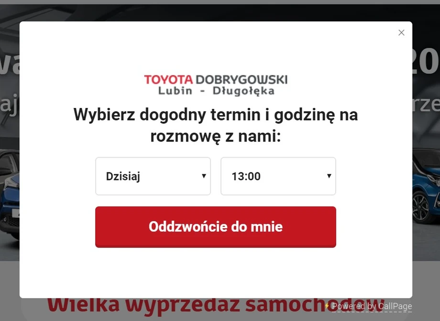Click the lightning bolt icon beside CallPage
This screenshot has width=440, height=321.
coord(327,306)
